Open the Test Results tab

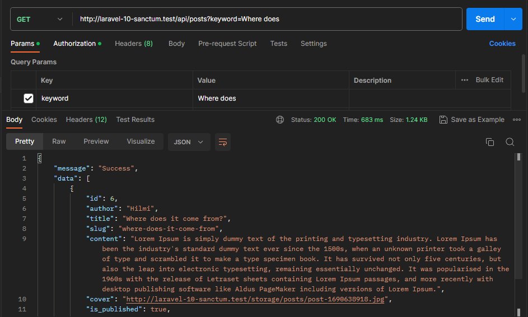pos(135,120)
